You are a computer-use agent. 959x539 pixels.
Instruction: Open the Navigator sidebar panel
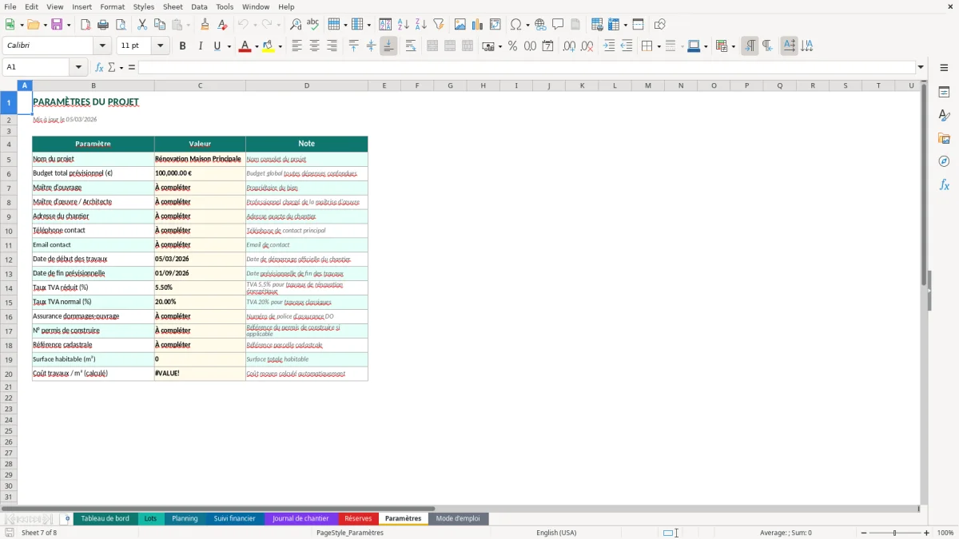point(944,161)
